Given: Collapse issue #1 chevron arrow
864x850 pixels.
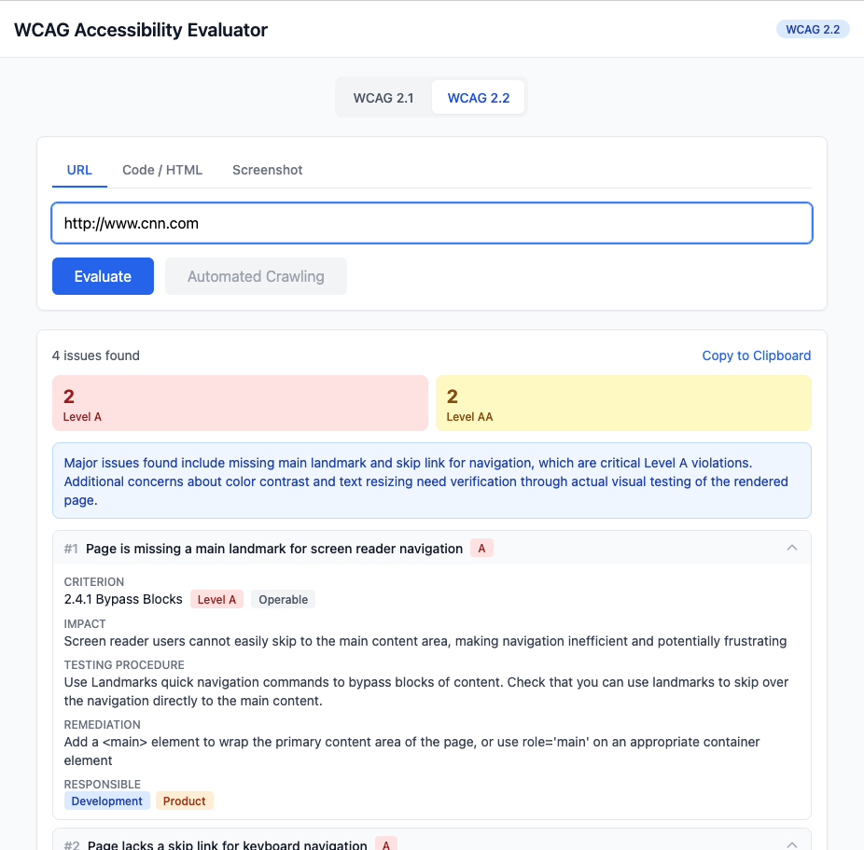Looking at the screenshot, I should pos(792,548).
